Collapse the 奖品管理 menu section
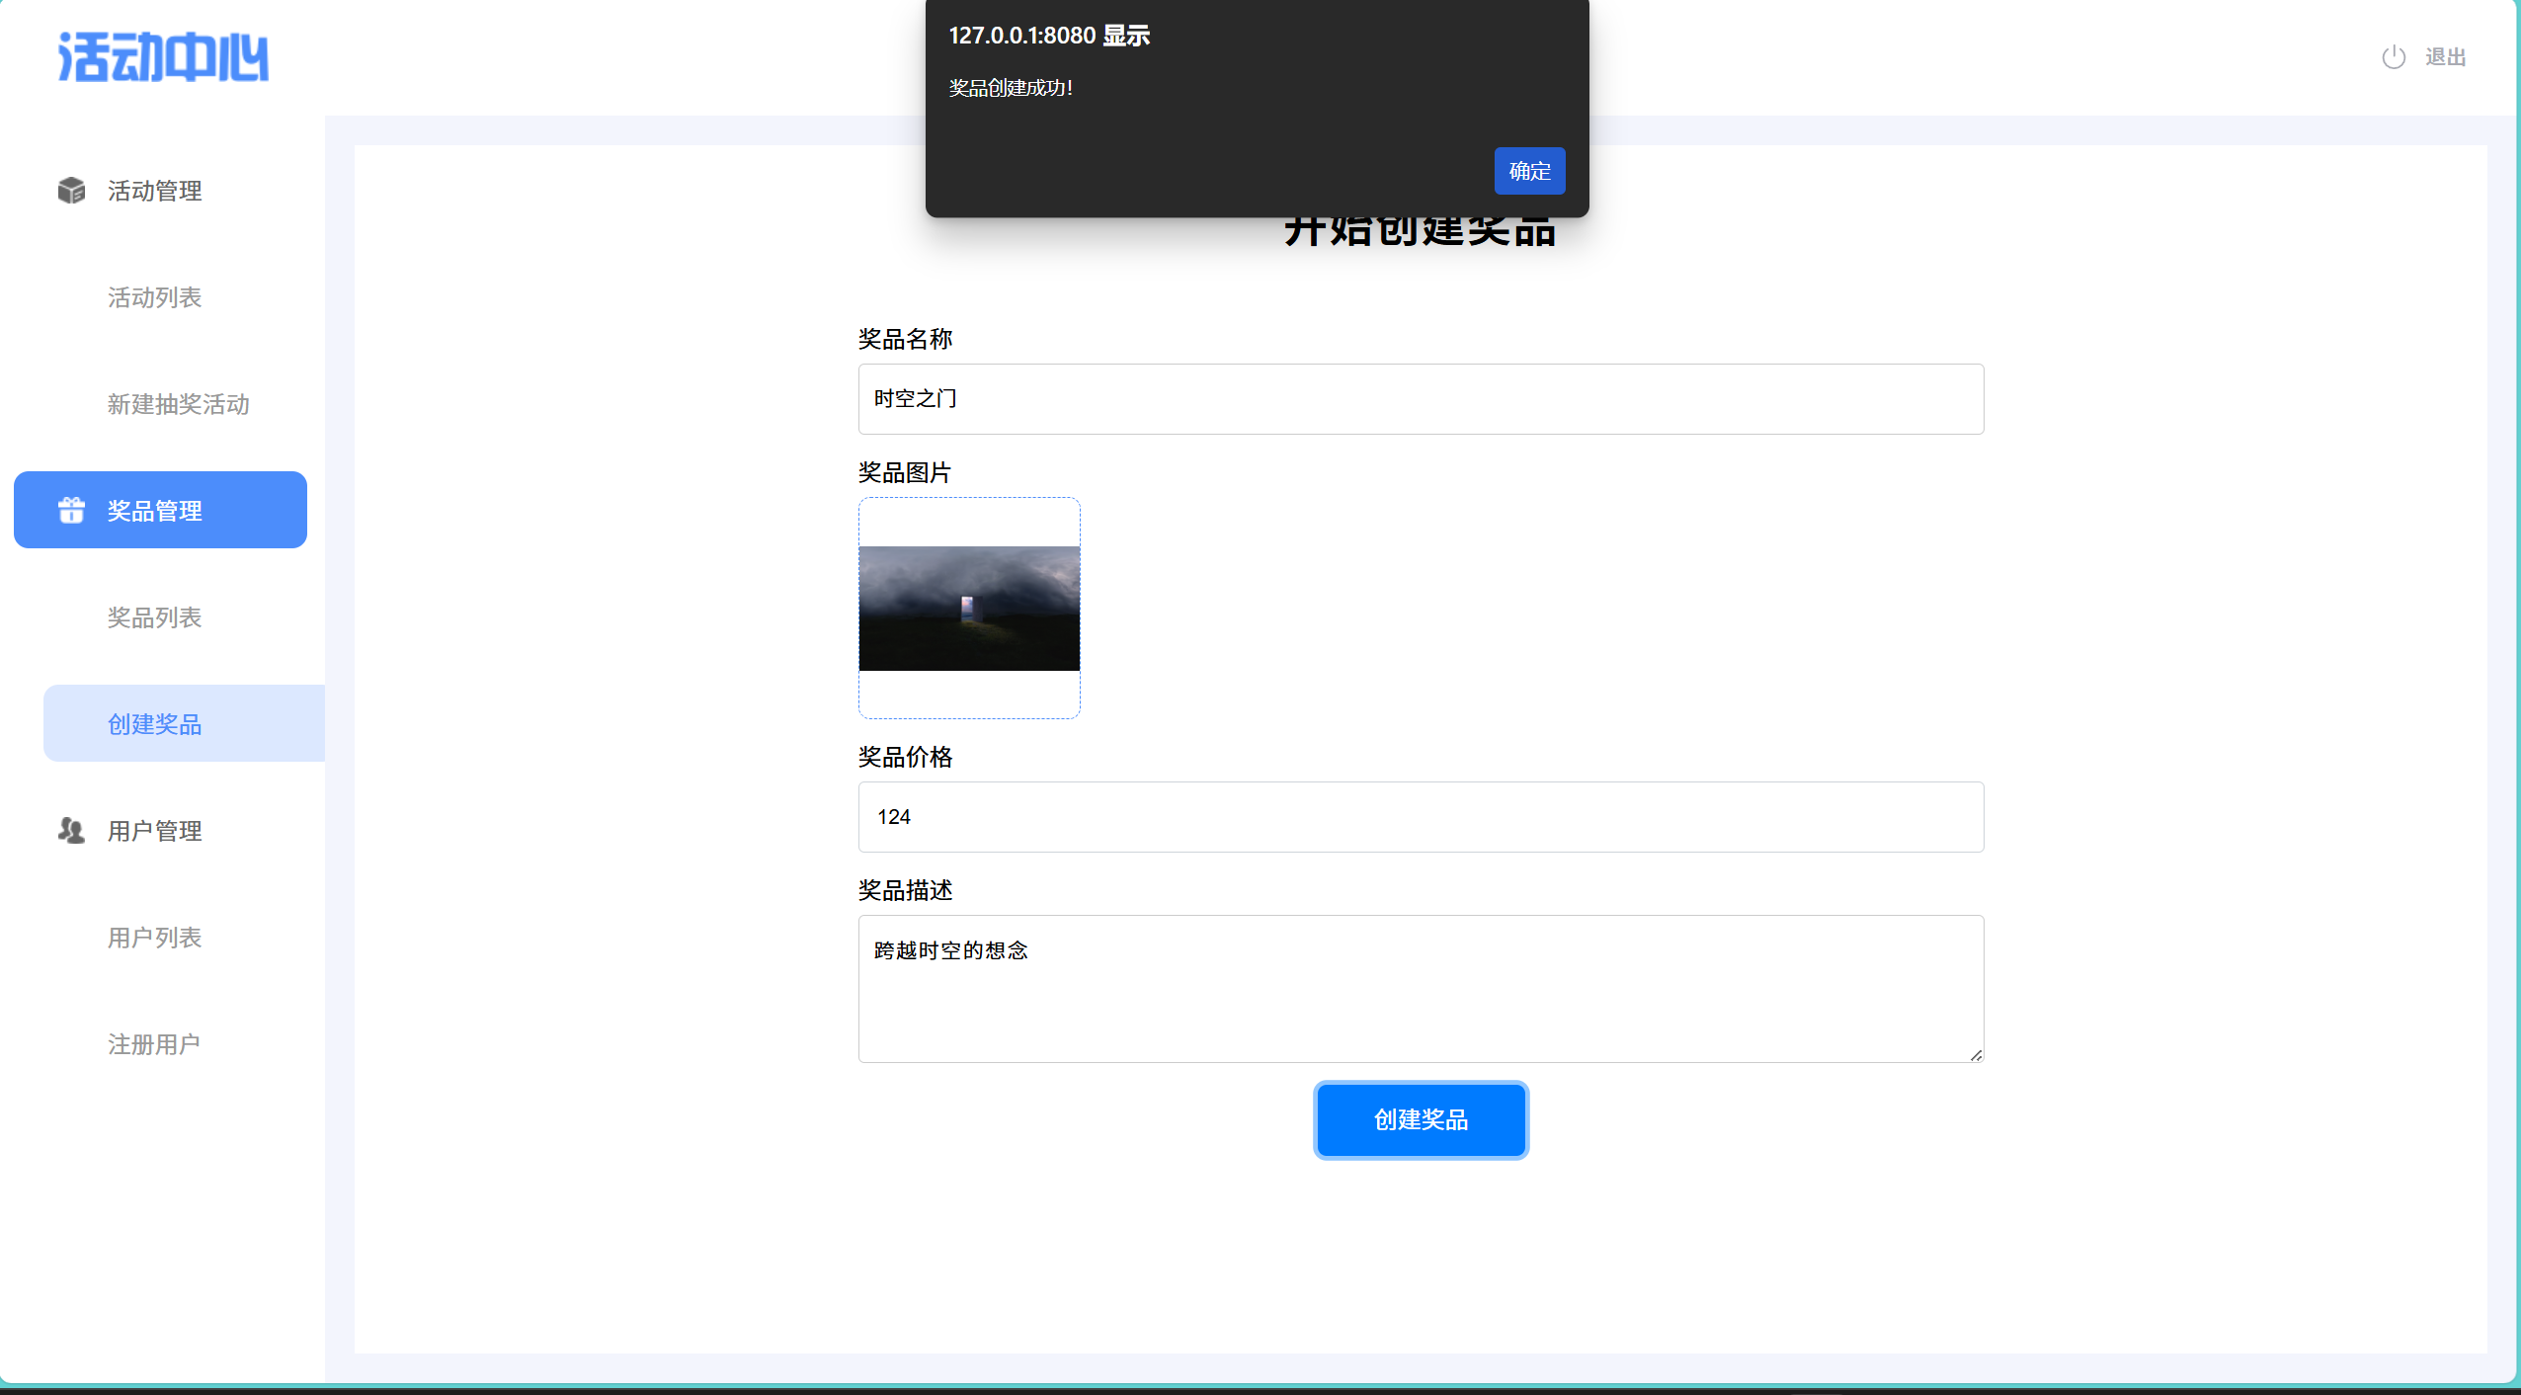 [x=155, y=511]
